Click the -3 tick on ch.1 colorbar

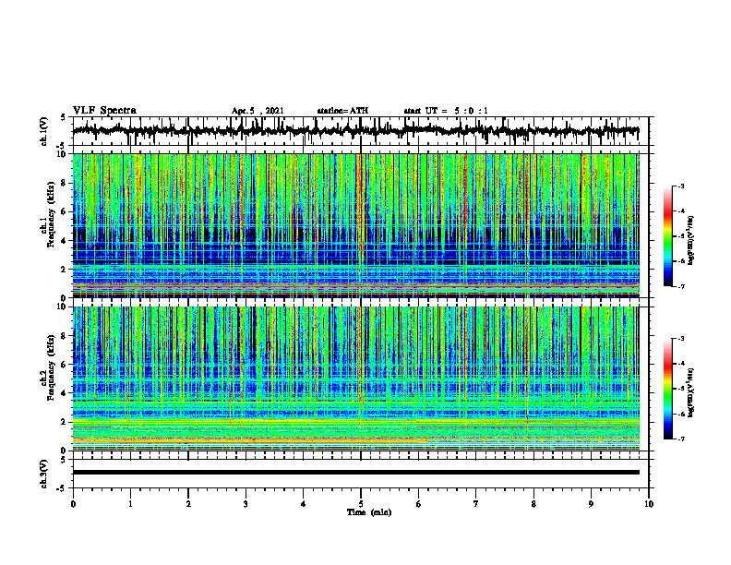(680, 186)
